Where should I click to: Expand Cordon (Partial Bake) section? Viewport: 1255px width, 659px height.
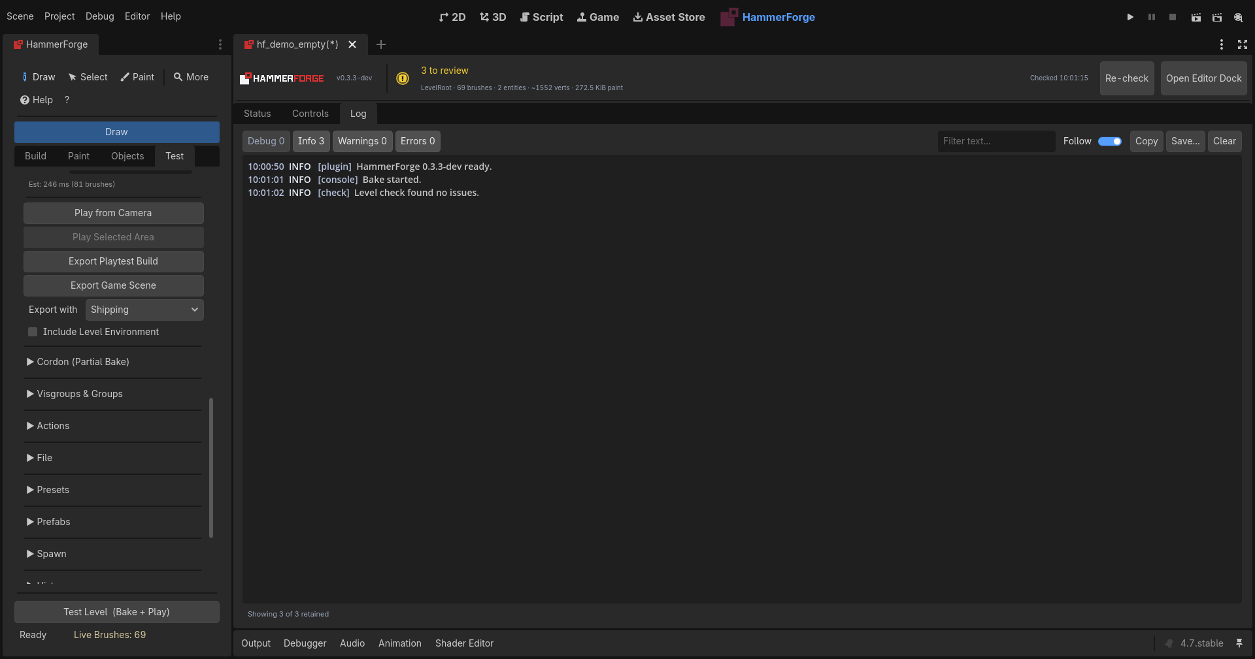[x=112, y=362]
